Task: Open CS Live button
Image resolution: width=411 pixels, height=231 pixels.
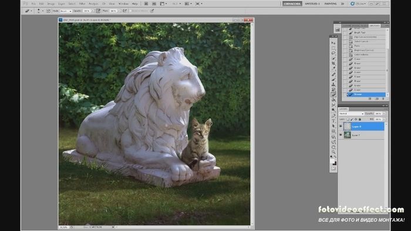Action: [359, 4]
